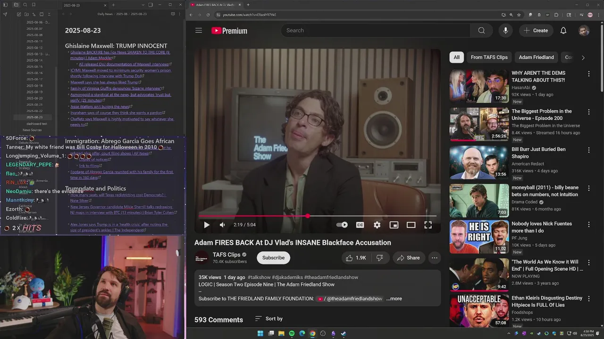Toggle Obsidian left sidebar
This screenshot has height=339, width=604.
click(6, 5)
